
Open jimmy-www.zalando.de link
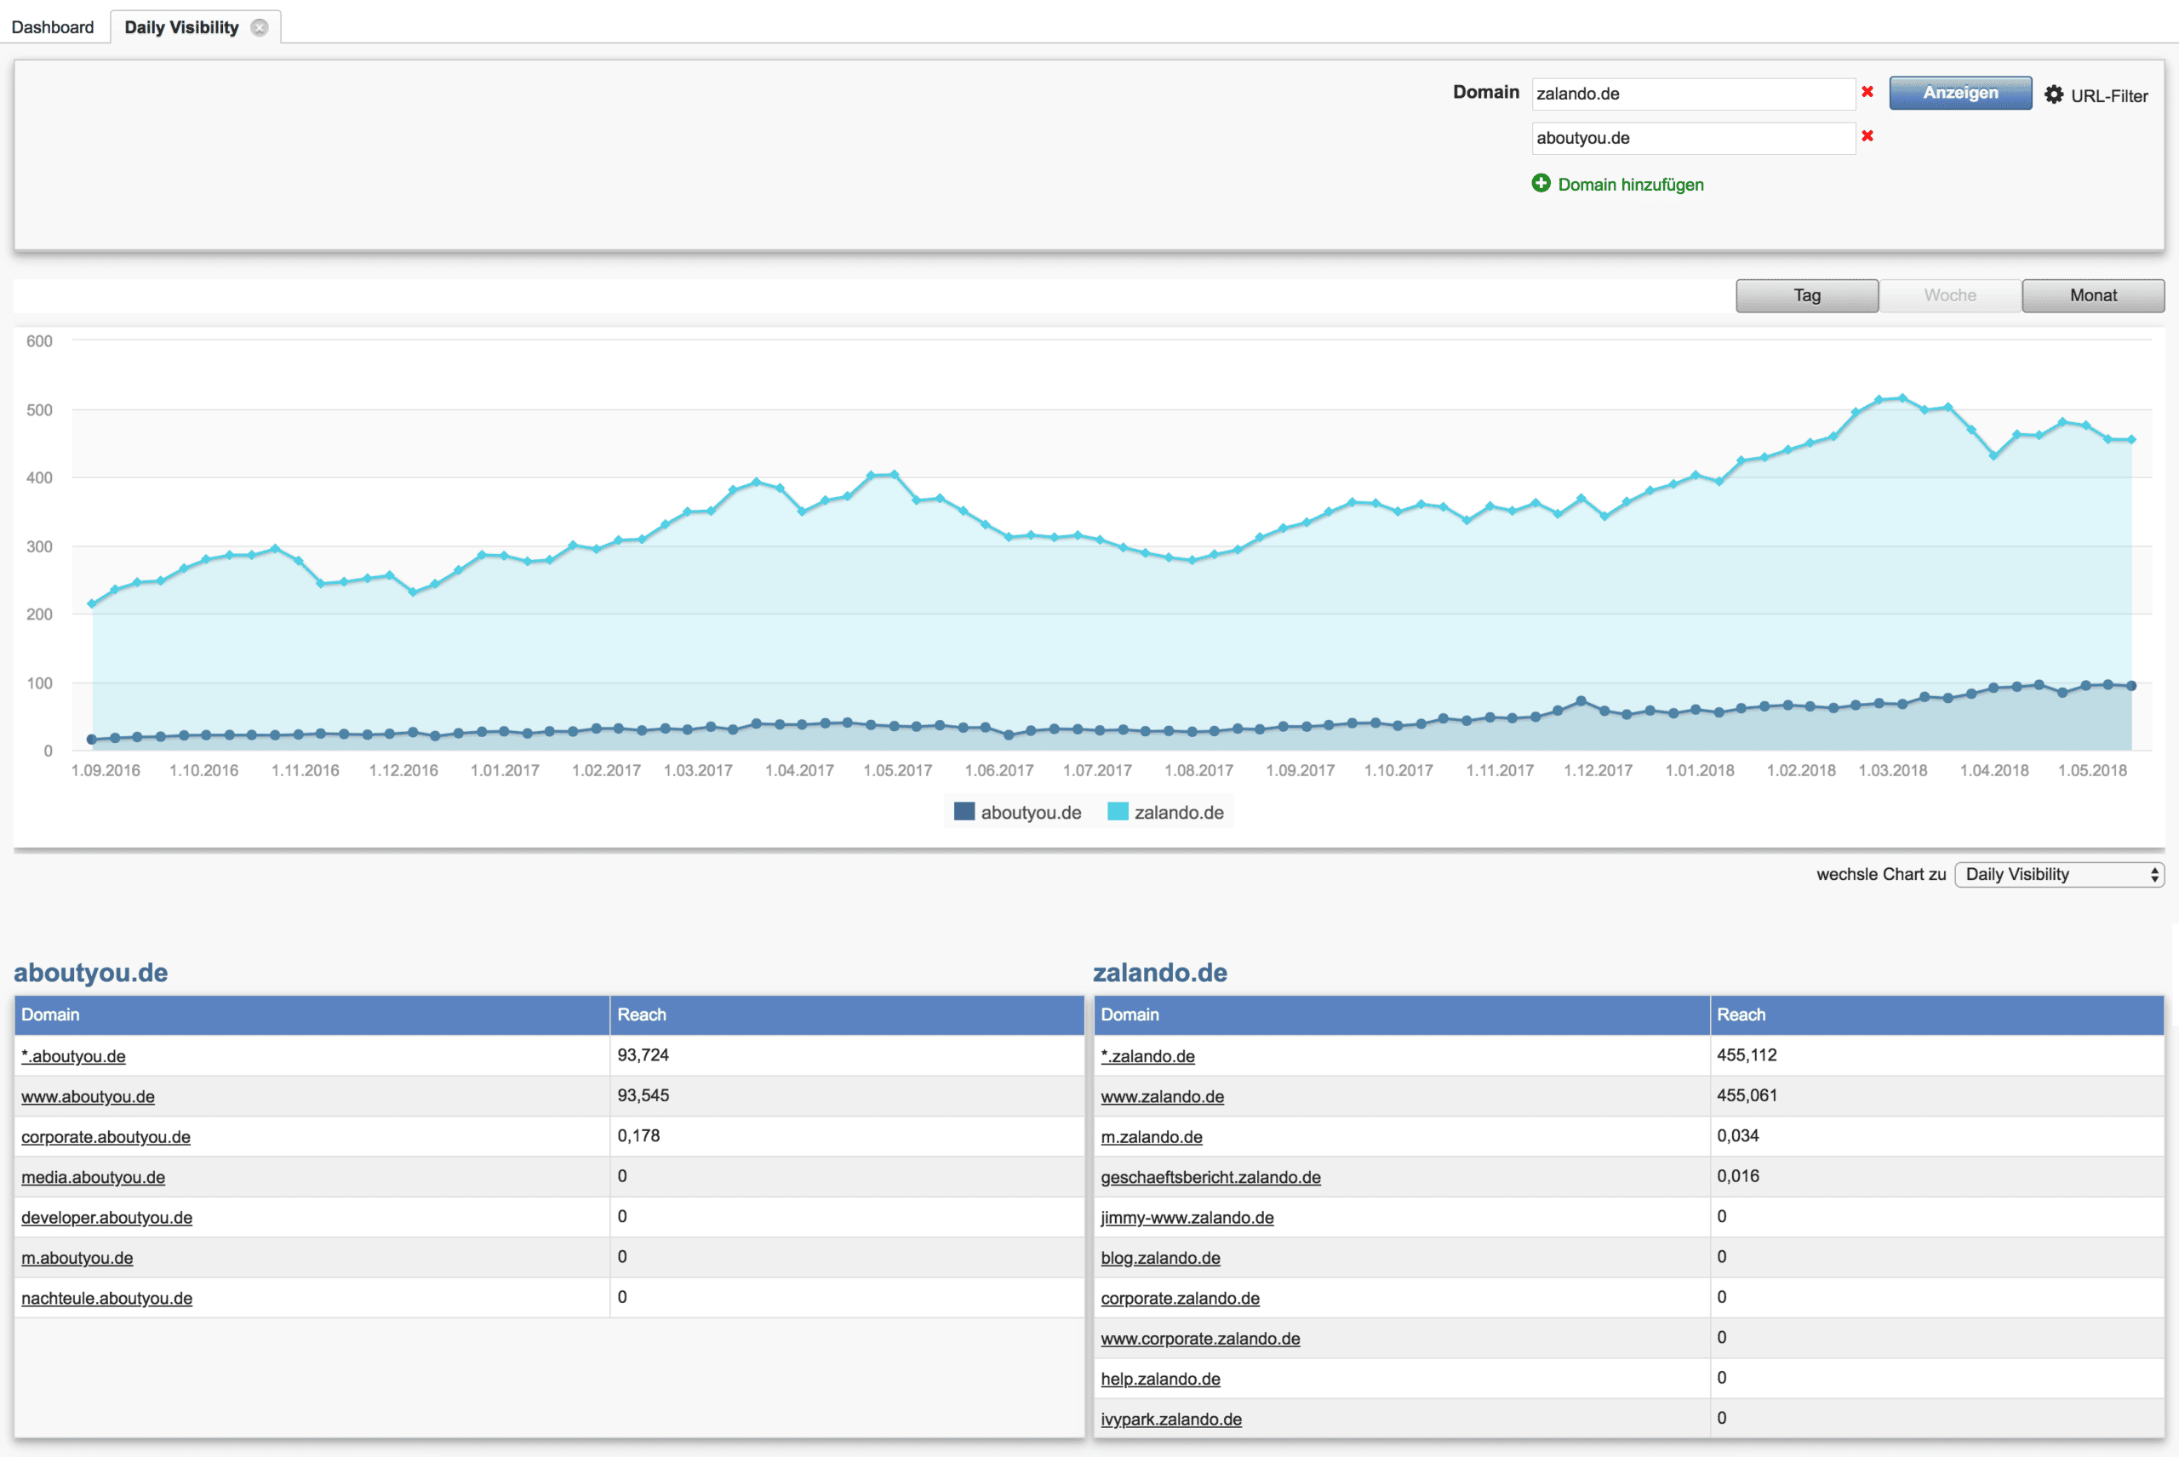click(x=1187, y=1217)
